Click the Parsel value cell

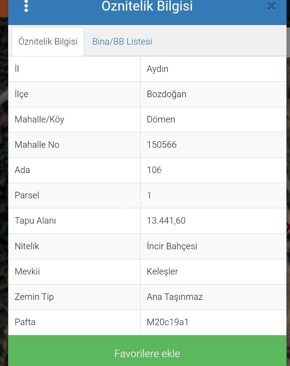(x=213, y=196)
